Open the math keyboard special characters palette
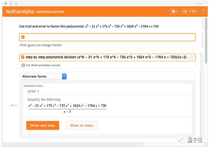209x149 pixels. point(189,11)
